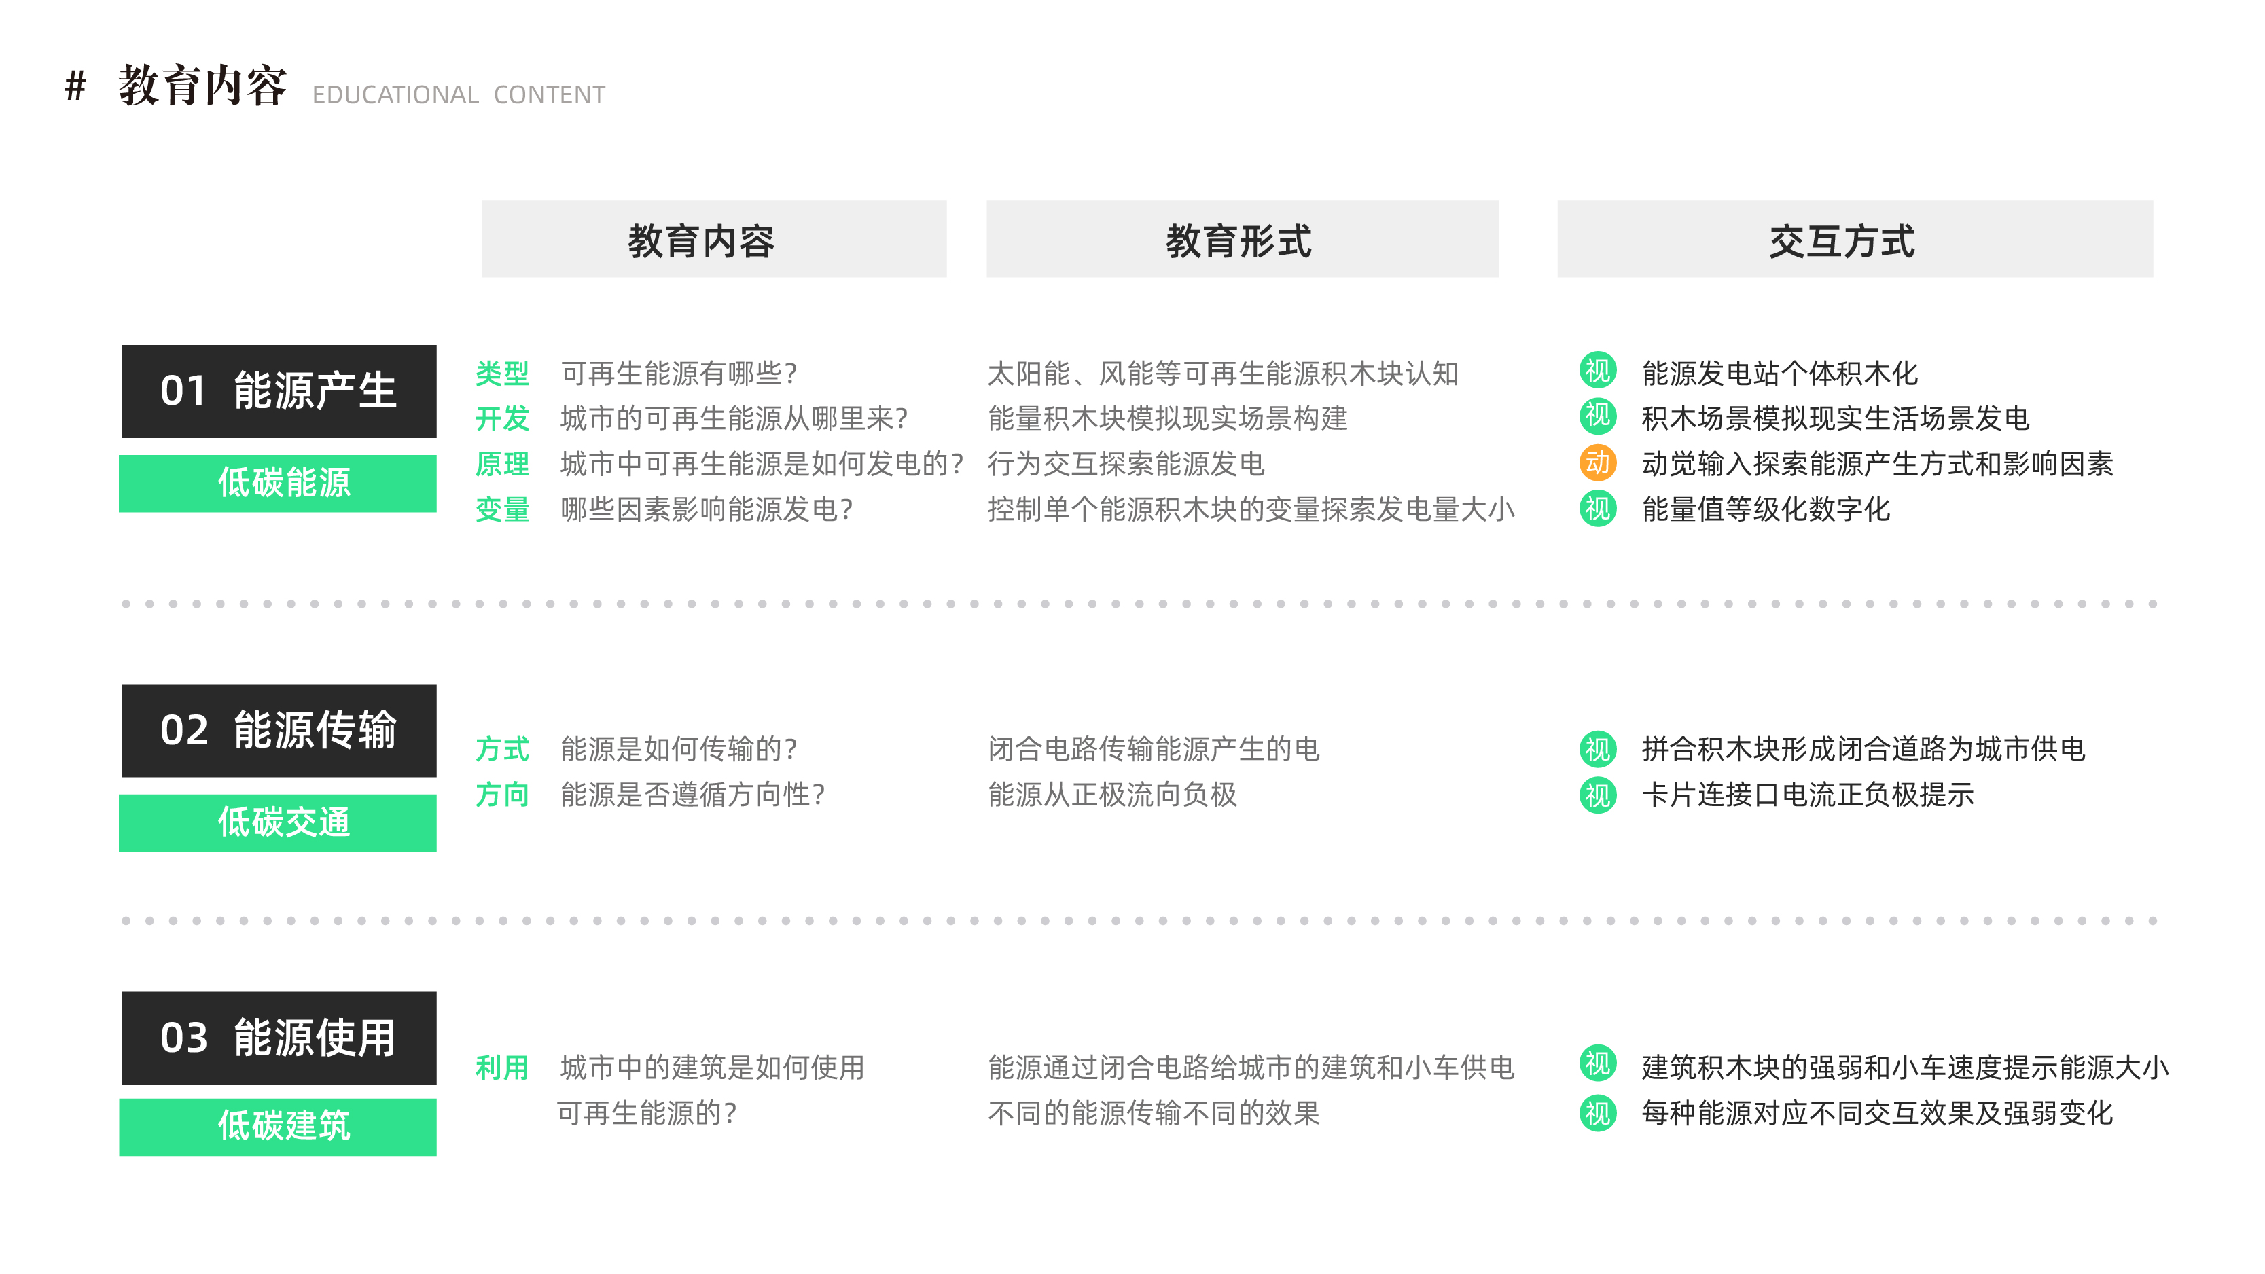Image resolution: width=2265 pixels, height=1274 pixels.
Task: Click the green 原理 category label
Action: (x=502, y=465)
